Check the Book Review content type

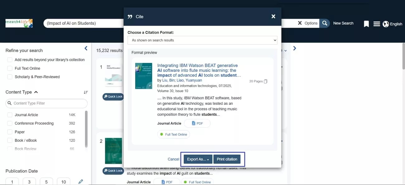pyautogui.click(x=10, y=149)
